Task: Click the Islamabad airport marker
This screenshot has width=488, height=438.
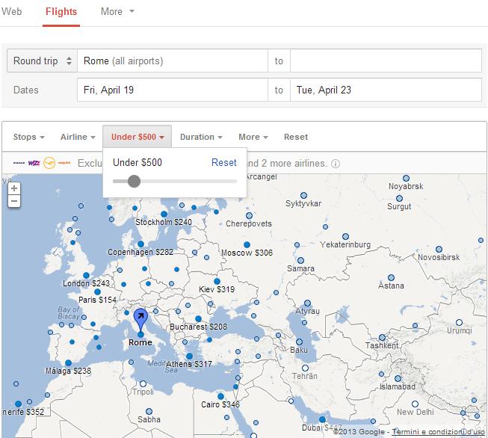Action: 398,378
